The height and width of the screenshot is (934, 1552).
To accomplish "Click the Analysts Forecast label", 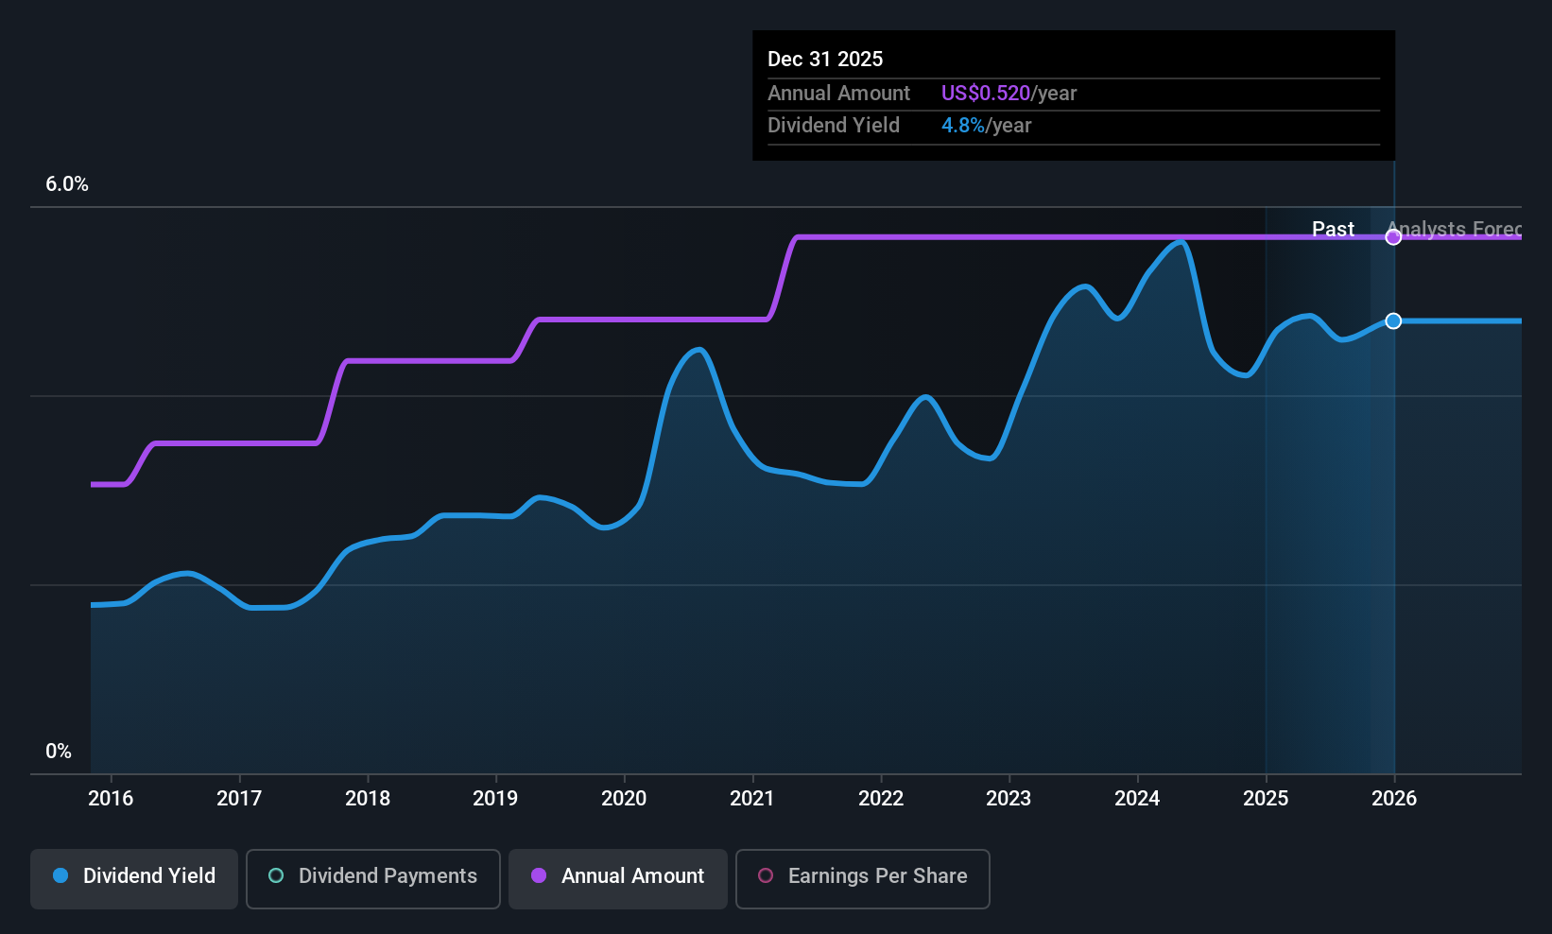I will (x=1456, y=230).
